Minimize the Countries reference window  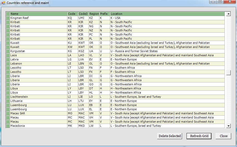pyautogui.click(x=213, y=2)
